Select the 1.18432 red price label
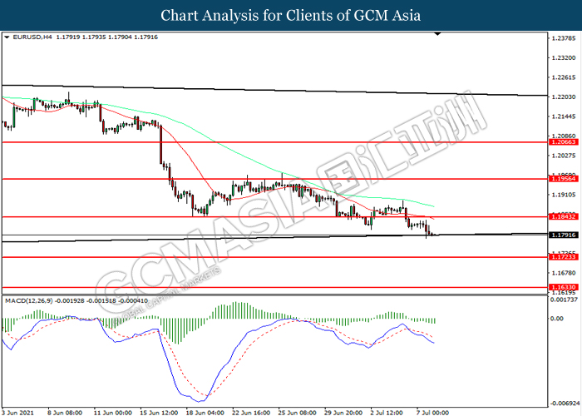582x416 pixels. [564, 216]
